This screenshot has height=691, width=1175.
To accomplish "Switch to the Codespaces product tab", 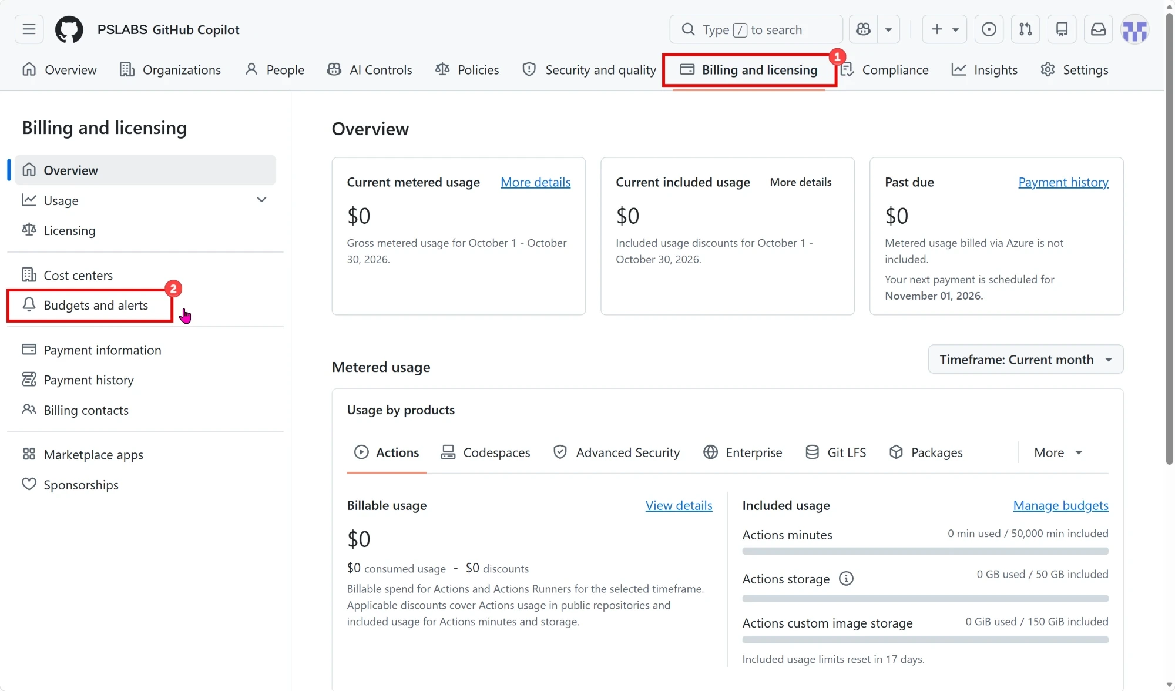I will (485, 452).
